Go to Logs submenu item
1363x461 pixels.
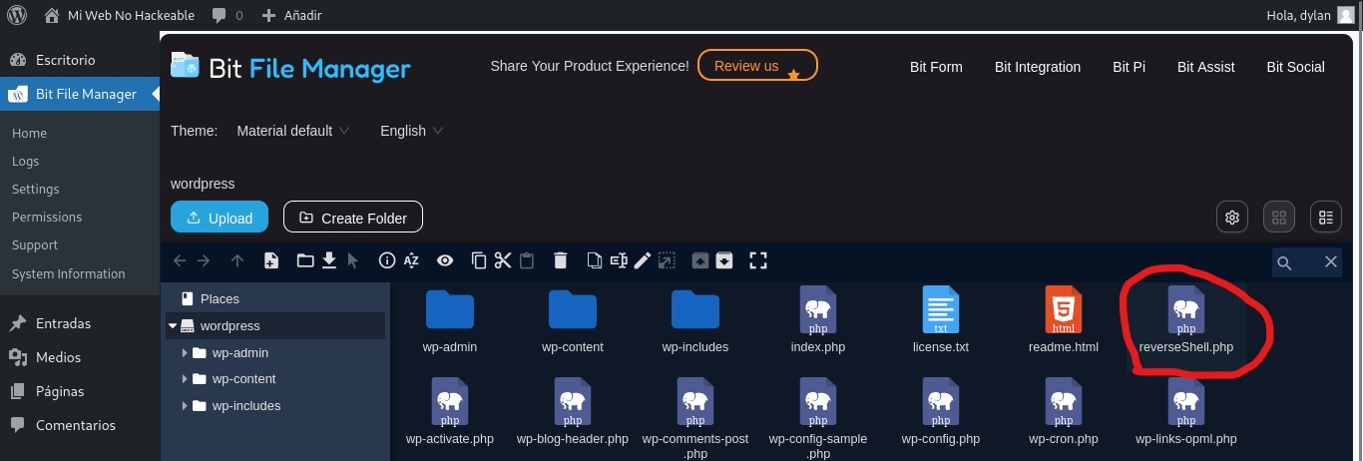(x=26, y=161)
